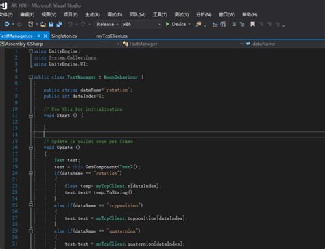This screenshot has width=325, height=249.
Task: Click the increase indent toolbar icon
Action: click(x=223, y=24)
